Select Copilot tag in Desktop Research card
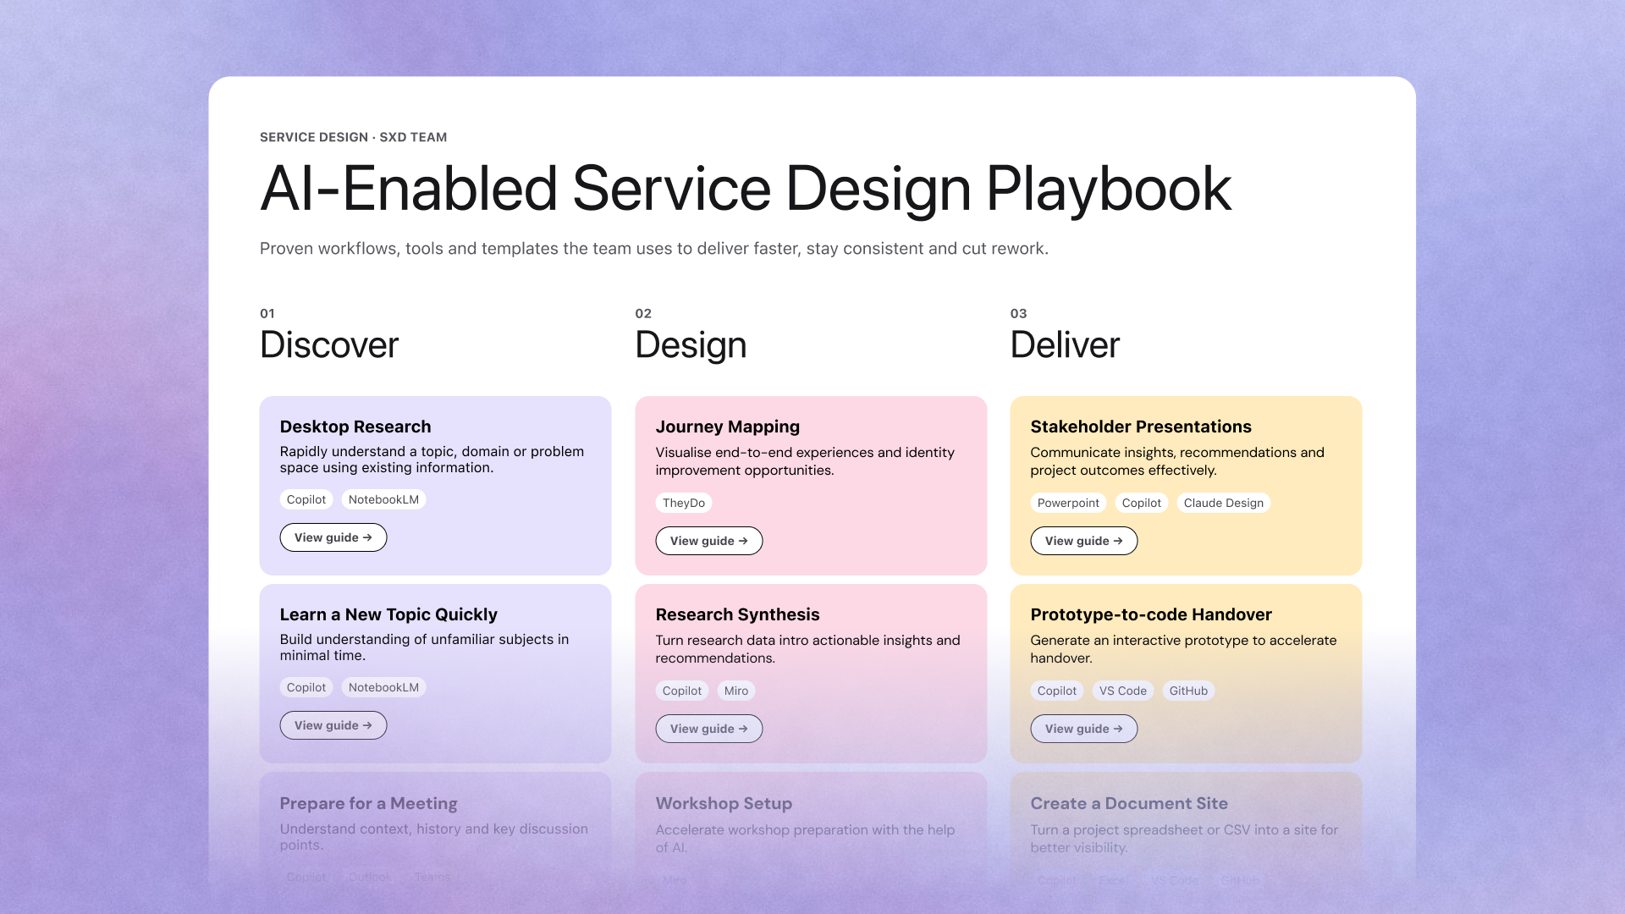1625x914 pixels. (x=306, y=499)
